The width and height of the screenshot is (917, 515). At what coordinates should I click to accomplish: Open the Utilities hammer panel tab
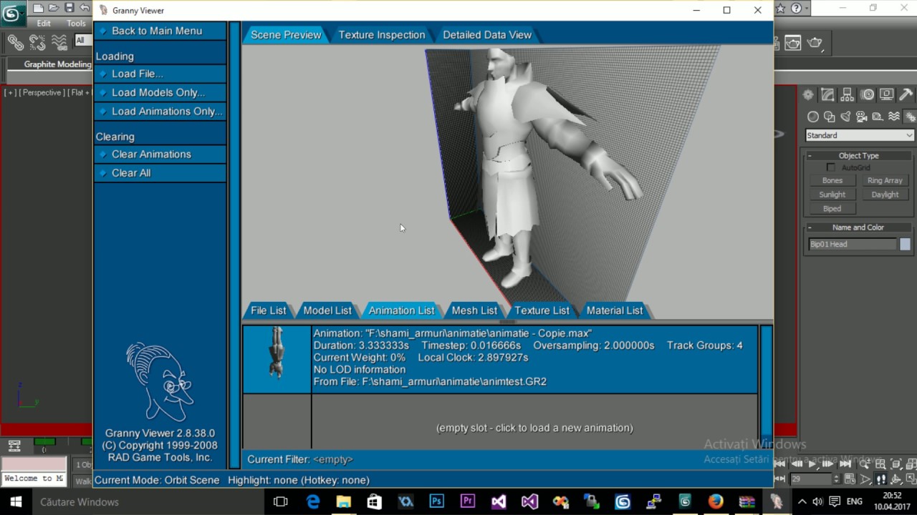906,94
